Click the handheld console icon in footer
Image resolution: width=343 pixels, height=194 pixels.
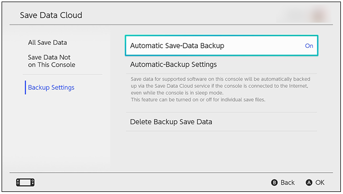pos(25,182)
